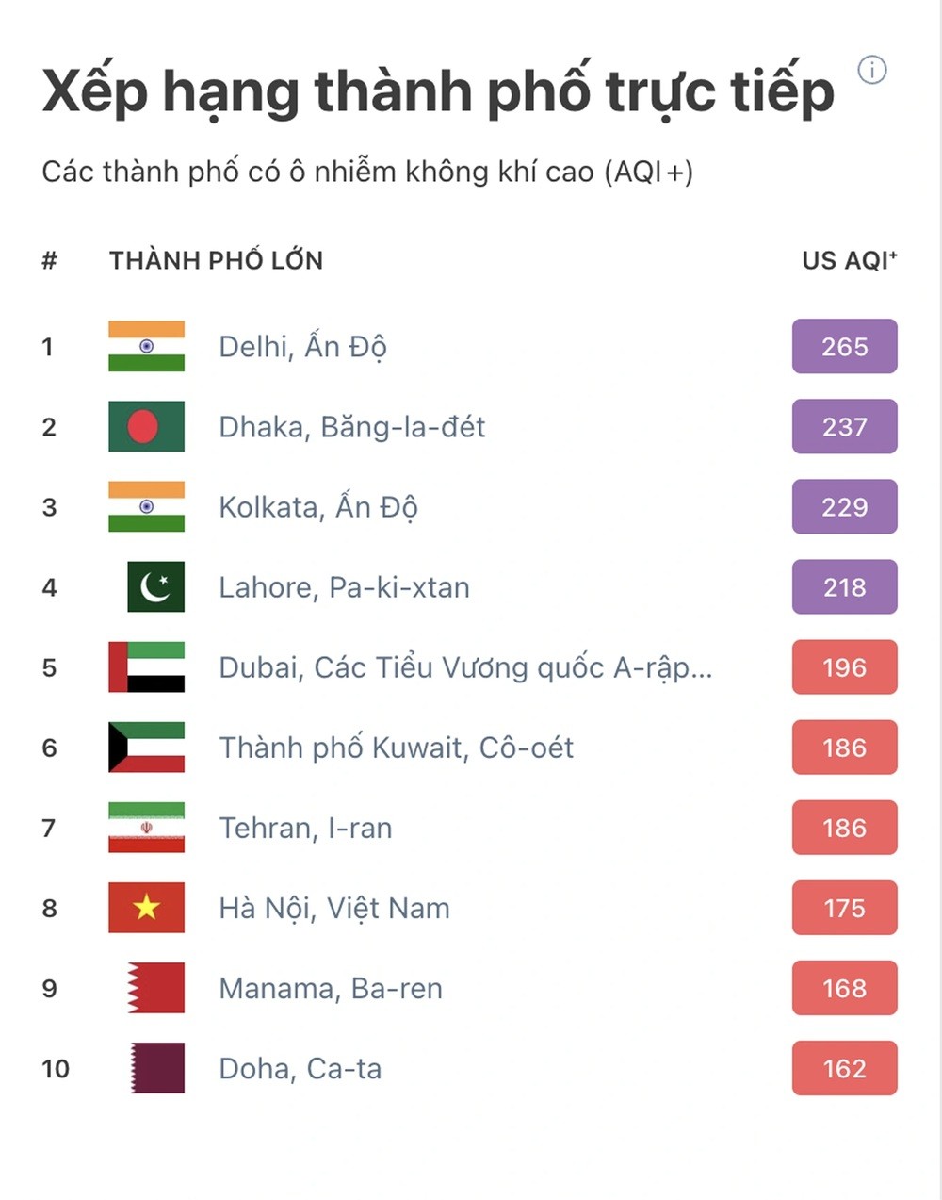942x1200 pixels.
Task: Click the AQI badge showing 265
Action: pyautogui.click(x=844, y=347)
